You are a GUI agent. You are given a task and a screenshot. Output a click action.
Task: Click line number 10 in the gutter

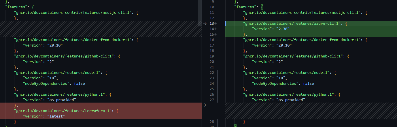pos(212,7)
